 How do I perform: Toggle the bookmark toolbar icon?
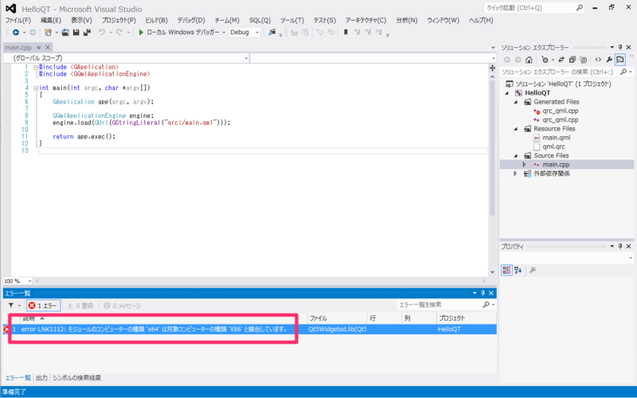(x=346, y=32)
